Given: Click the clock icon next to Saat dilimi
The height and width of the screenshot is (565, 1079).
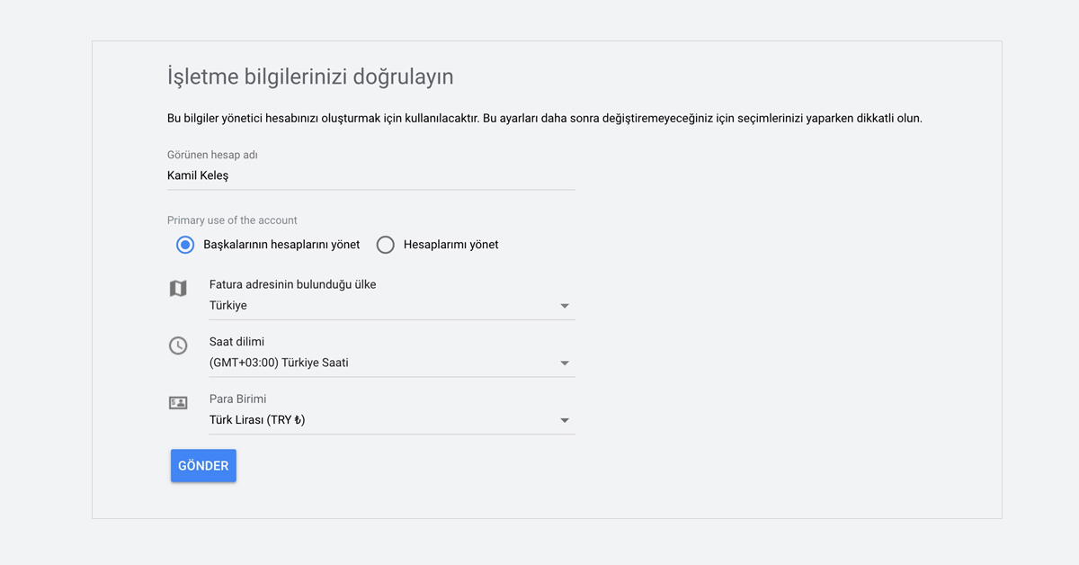Looking at the screenshot, I should [178, 345].
